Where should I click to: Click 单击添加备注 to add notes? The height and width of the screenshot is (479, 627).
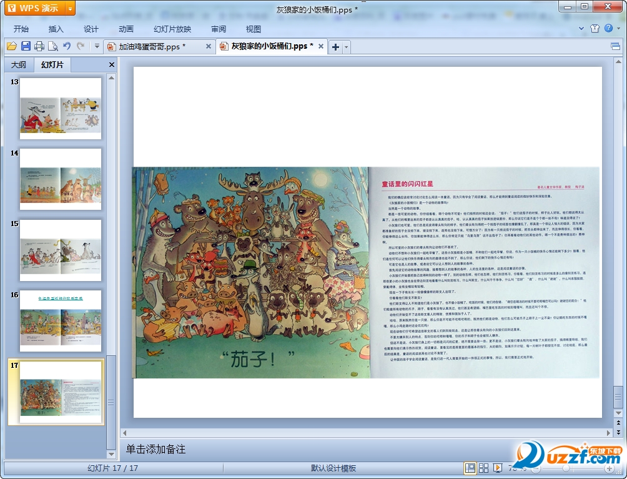tap(156, 449)
